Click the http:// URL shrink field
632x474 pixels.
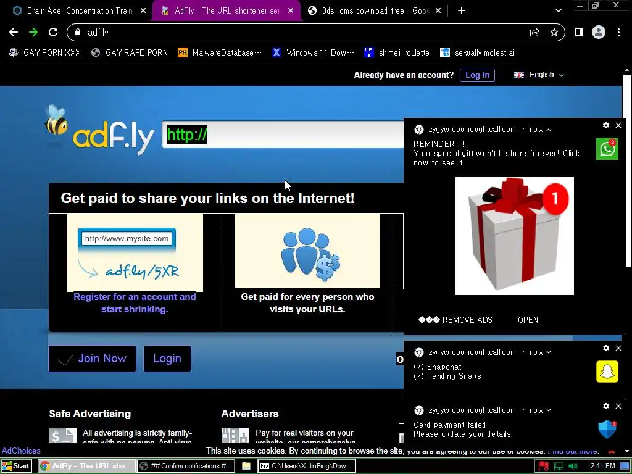point(283,135)
